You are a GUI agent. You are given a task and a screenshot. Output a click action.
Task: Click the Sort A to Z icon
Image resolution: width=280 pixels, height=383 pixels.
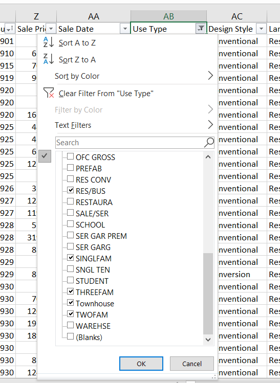click(49, 42)
